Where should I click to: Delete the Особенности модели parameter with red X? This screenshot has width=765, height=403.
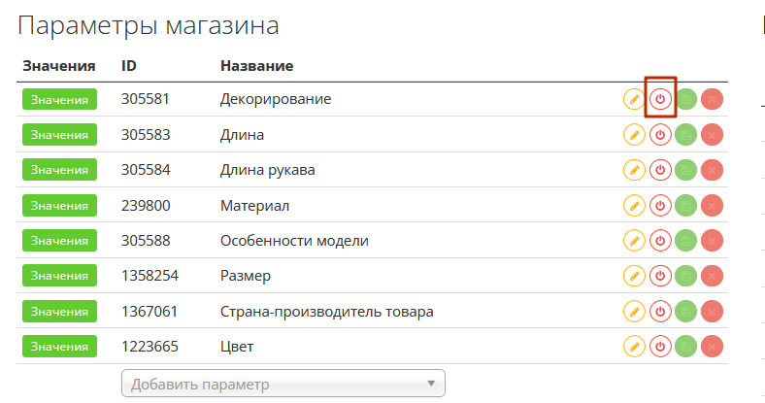(x=713, y=241)
